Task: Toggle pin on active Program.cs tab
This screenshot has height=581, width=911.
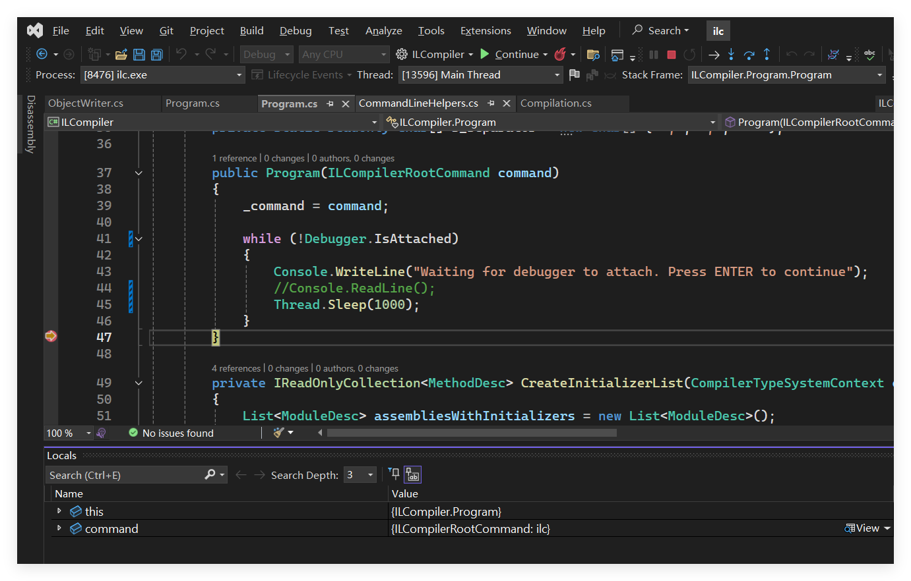Action: point(330,103)
